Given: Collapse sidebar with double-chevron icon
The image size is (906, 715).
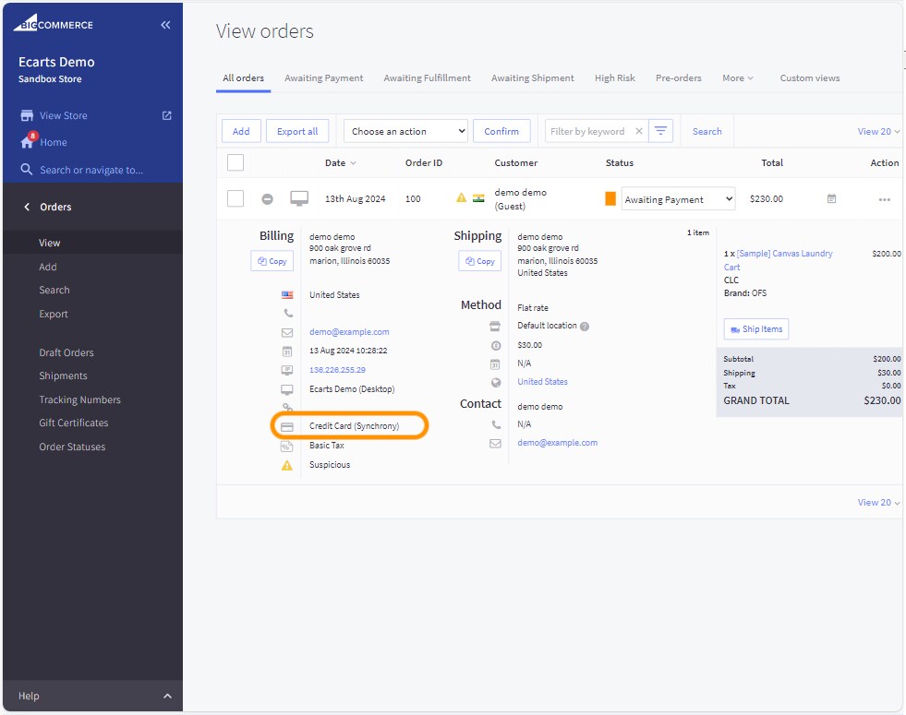Looking at the screenshot, I should pos(165,25).
